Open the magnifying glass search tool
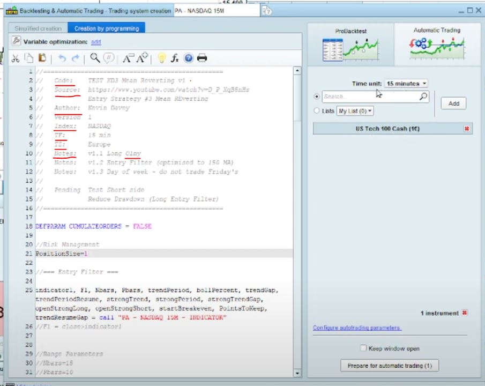Image resolution: width=485 pixels, height=386 pixels. [95, 58]
